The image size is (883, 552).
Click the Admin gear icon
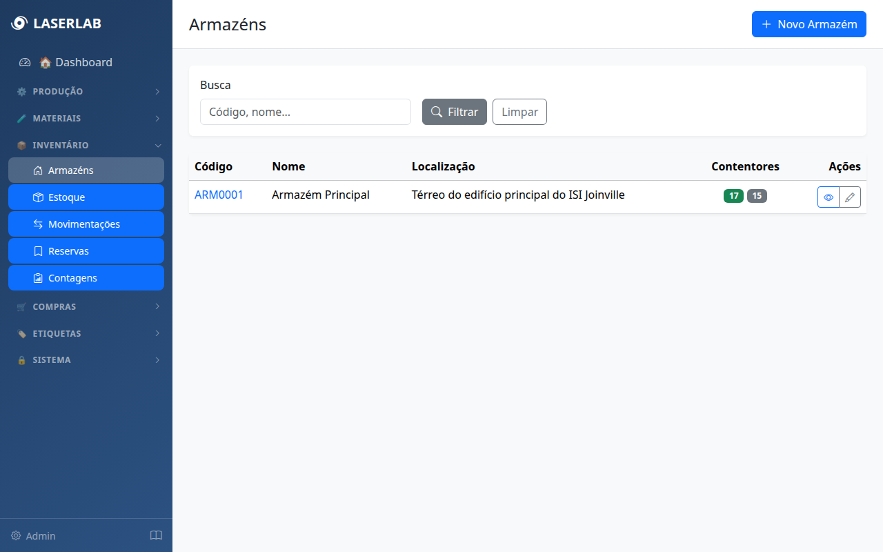tap(16, 535)
